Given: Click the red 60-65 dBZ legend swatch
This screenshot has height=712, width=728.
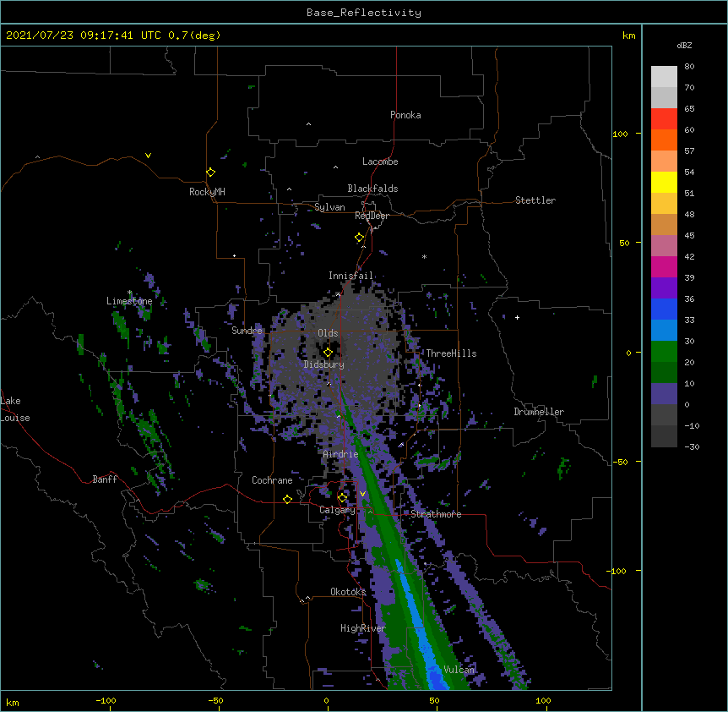Looking at the screenshot, I should point(664,119).
